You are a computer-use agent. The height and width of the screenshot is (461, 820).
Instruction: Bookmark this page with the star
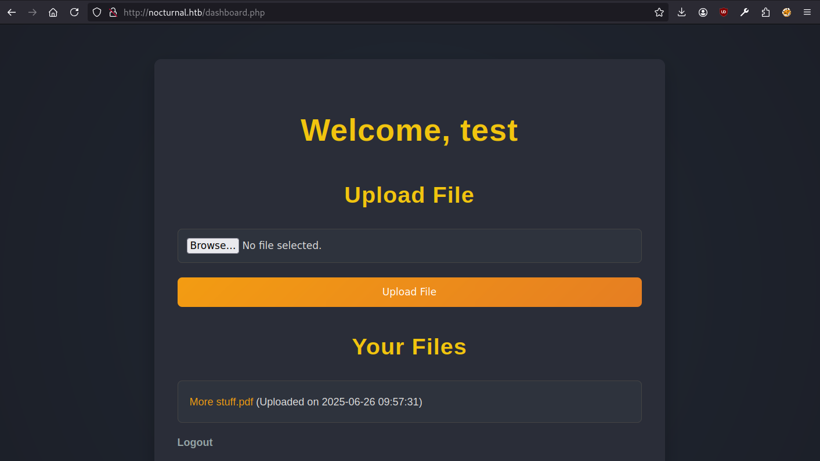pyautogui.click(x=659, y=12)
